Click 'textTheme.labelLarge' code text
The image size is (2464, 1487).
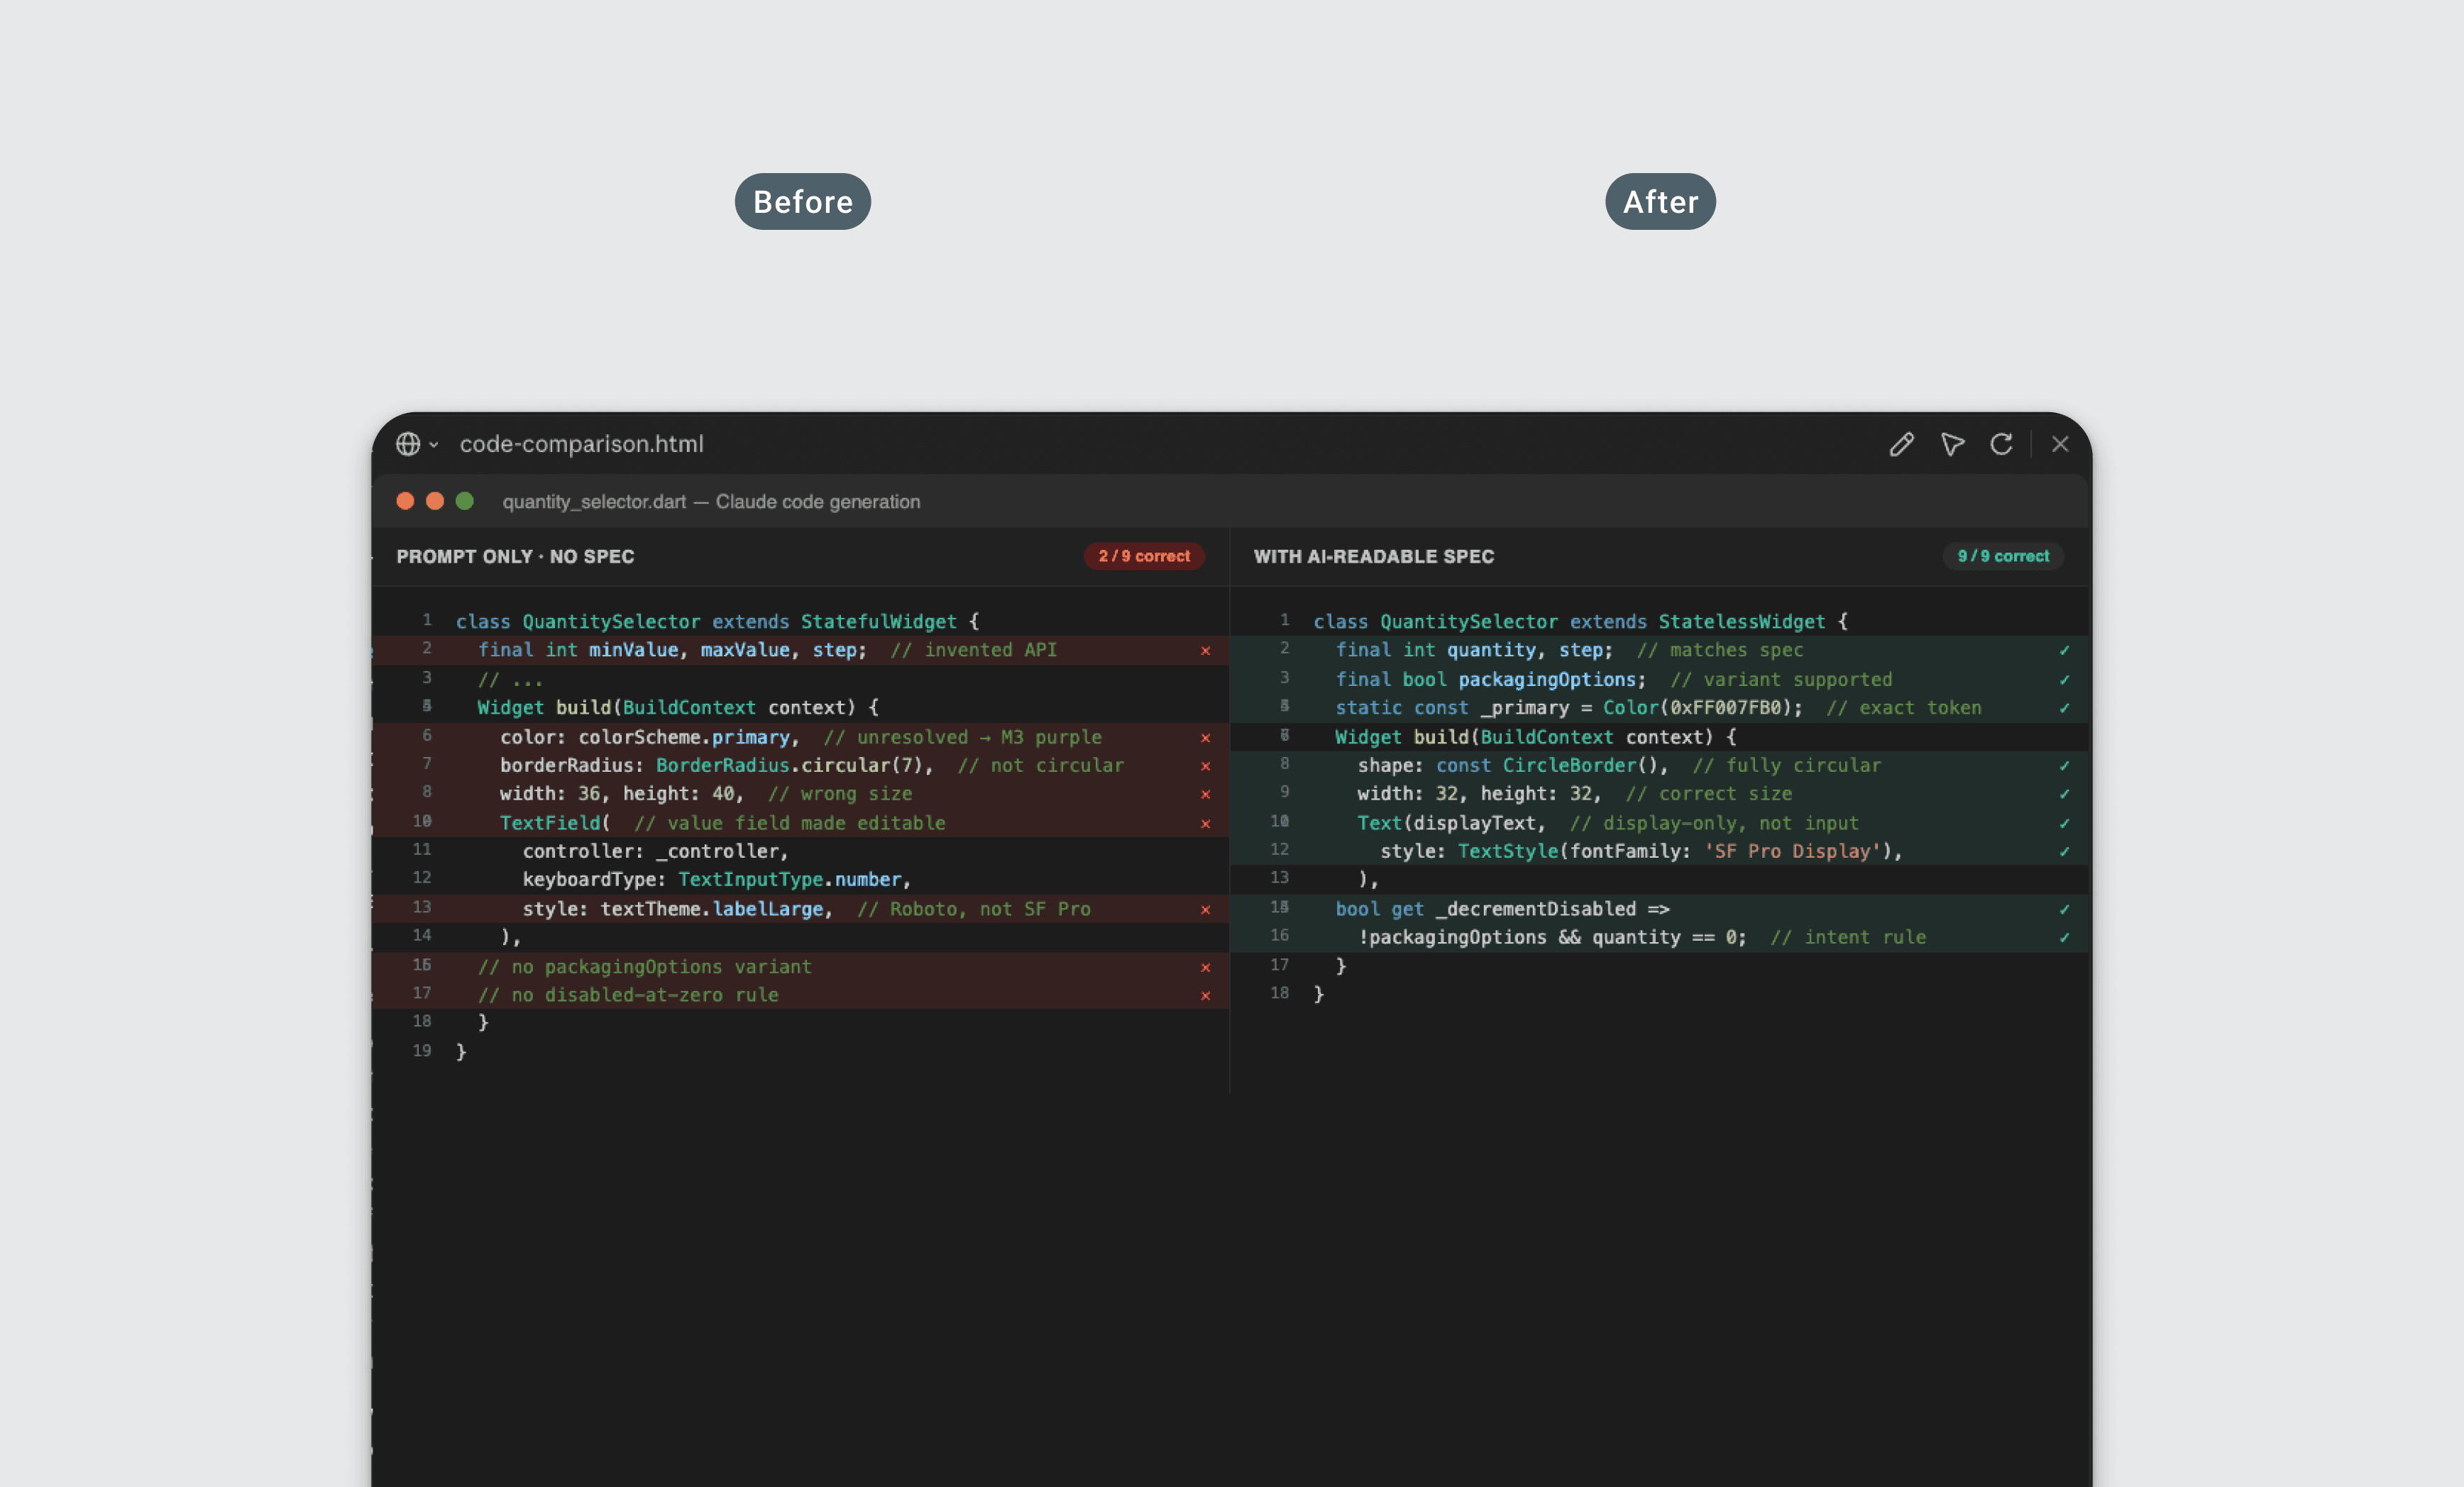(712, 910)
